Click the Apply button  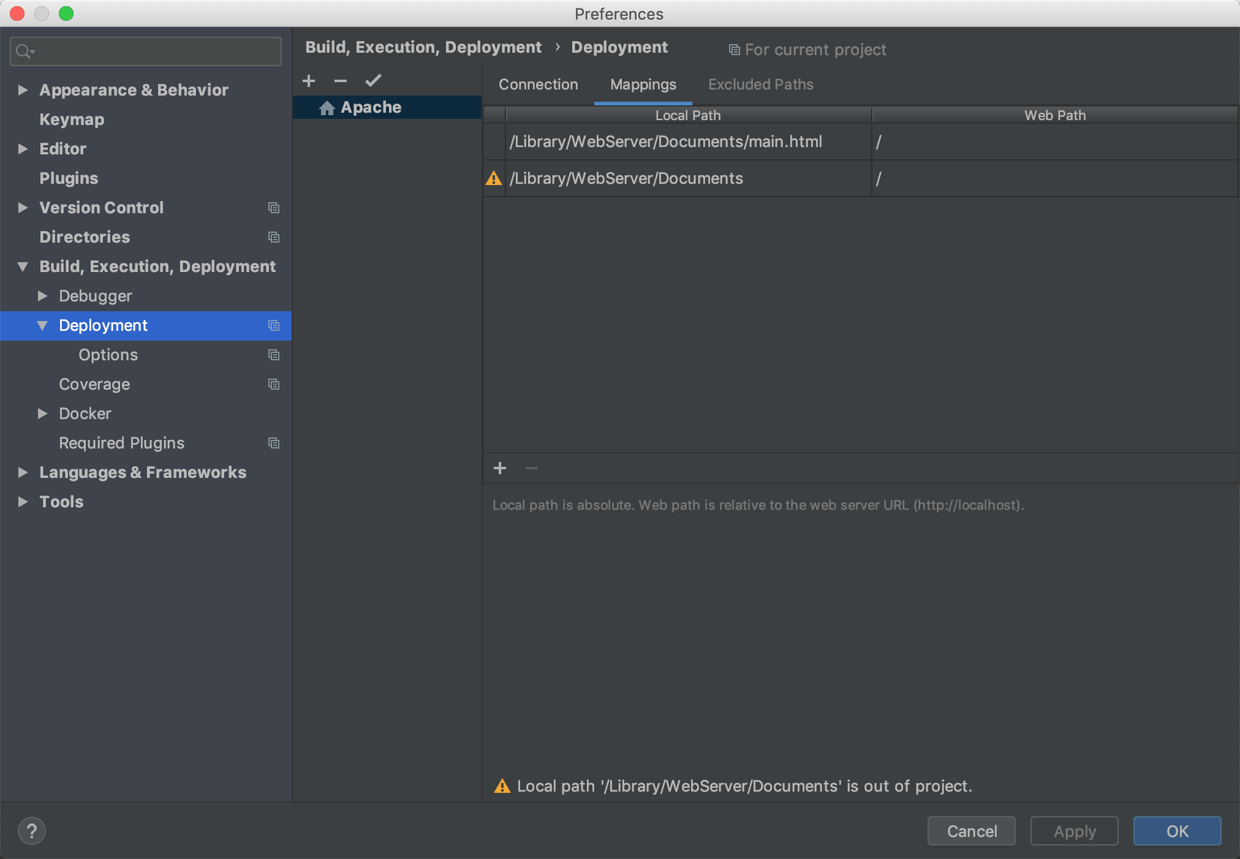click(x=1073, y=831)
